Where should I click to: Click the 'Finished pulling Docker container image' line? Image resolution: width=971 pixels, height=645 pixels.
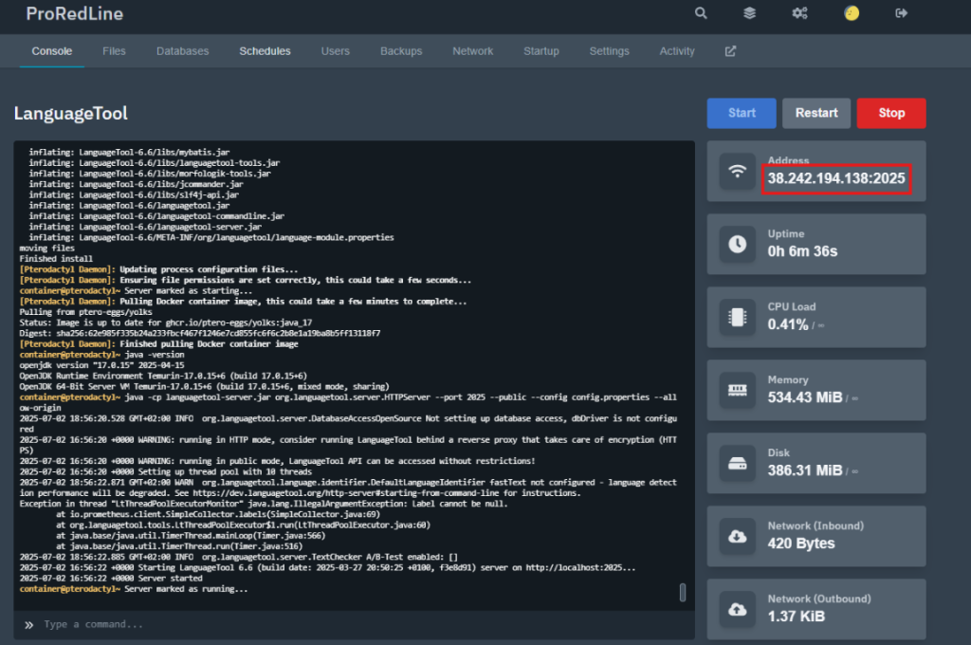coord(158,344)
